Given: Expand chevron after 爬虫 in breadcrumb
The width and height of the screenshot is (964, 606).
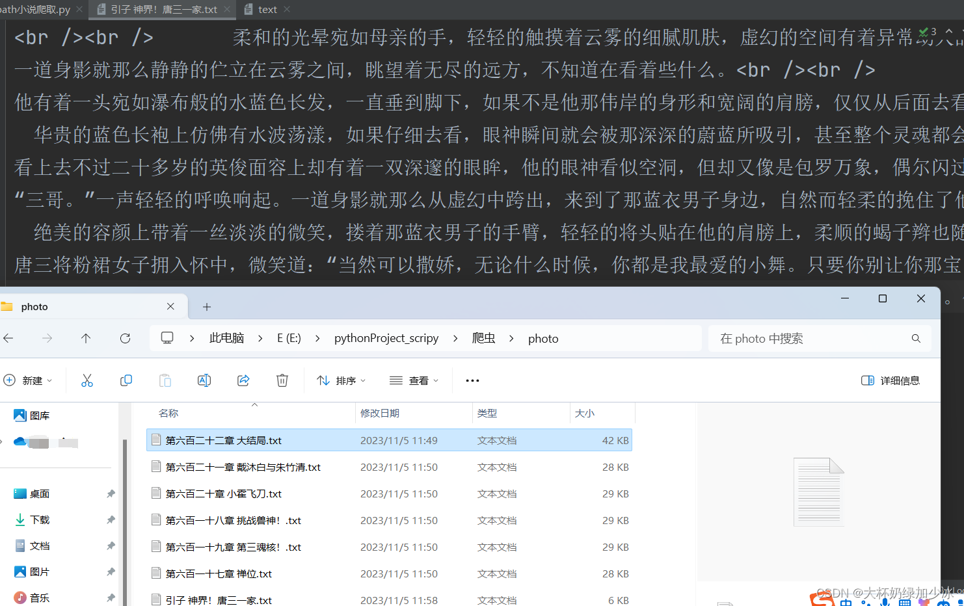Looking at the screenshot, I should (x=512, y=338).
